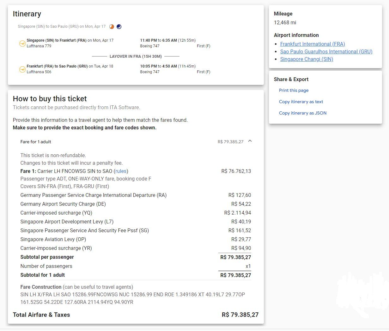Click the Lufthansa logo beside flight 506
Screen dimensions: 389x331
coord(22,69)
